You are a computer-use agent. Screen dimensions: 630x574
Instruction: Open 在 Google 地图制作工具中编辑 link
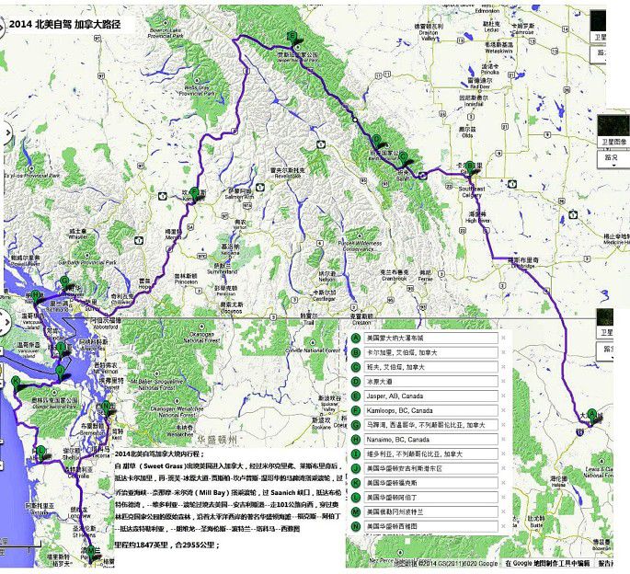pyautogui.click(x=546, y=563)
